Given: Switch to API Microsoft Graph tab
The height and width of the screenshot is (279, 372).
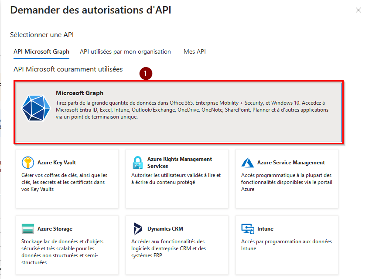Looking at the screenshot, I should click(41, 51).
